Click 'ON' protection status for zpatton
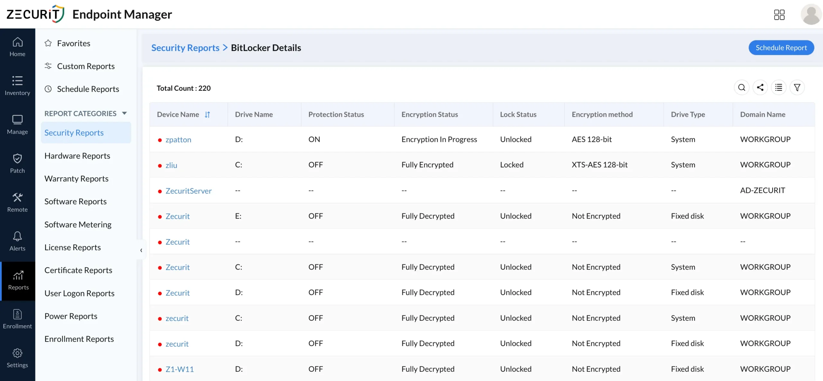Image resolution: width=823 pixels, height=381 pixels. coord(314,139)
